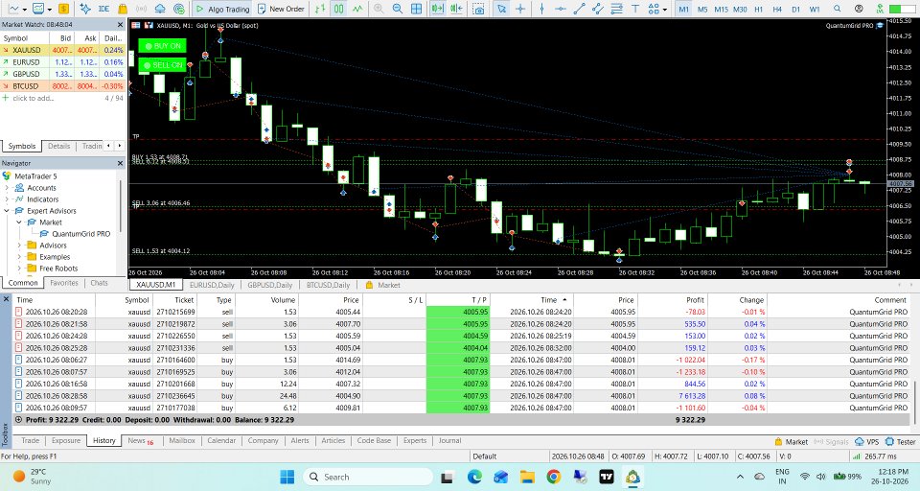Toggle Algo Trading on or off
The image size is (920, 491).
222,9
